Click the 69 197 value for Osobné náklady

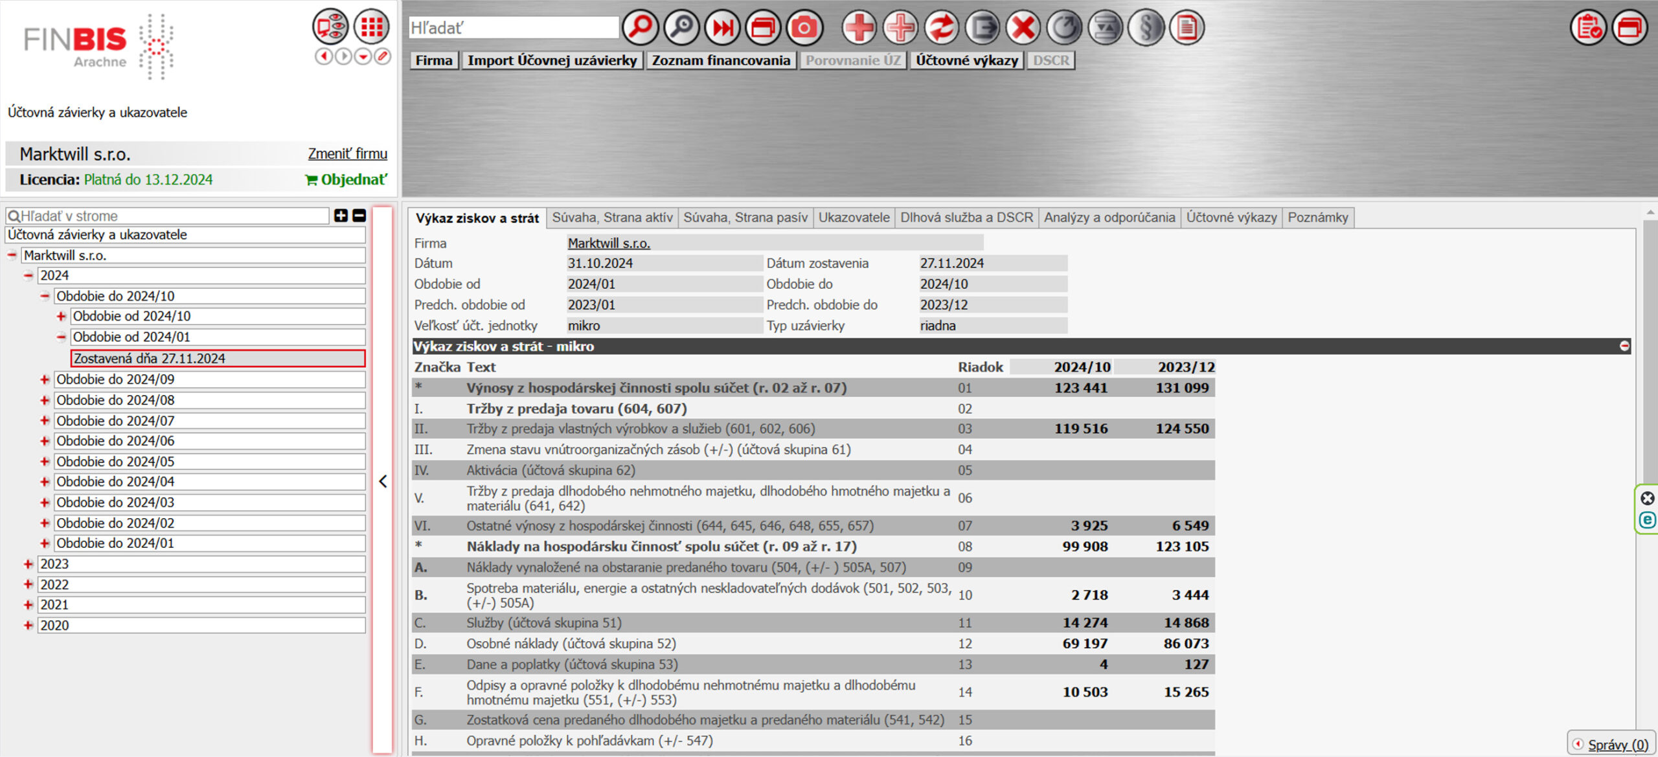1085,644
